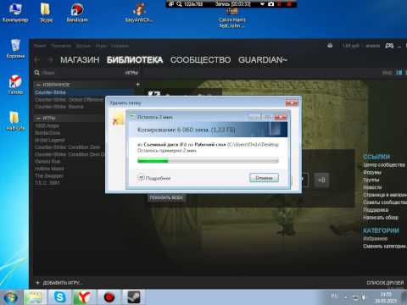The image size is (407, 305).
Task: Open the Steam notifications inbox icon
Action: (330, 45)
